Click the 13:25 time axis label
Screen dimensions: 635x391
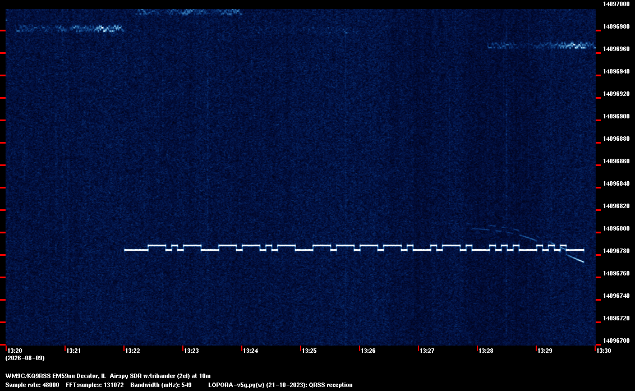pos(310,351)
